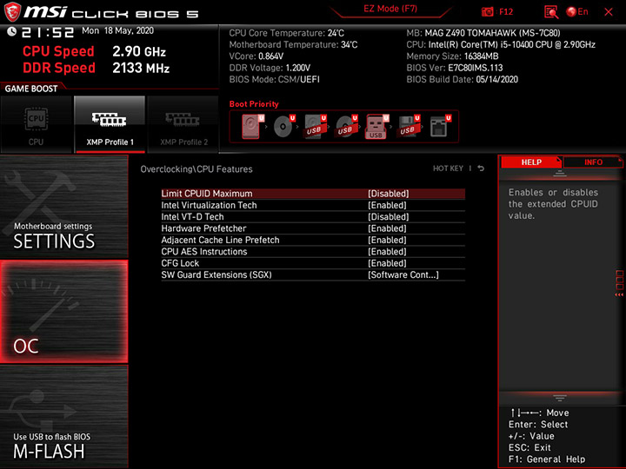Click the Boot Priority heading
626x469 pixels.
pos(254,104)
